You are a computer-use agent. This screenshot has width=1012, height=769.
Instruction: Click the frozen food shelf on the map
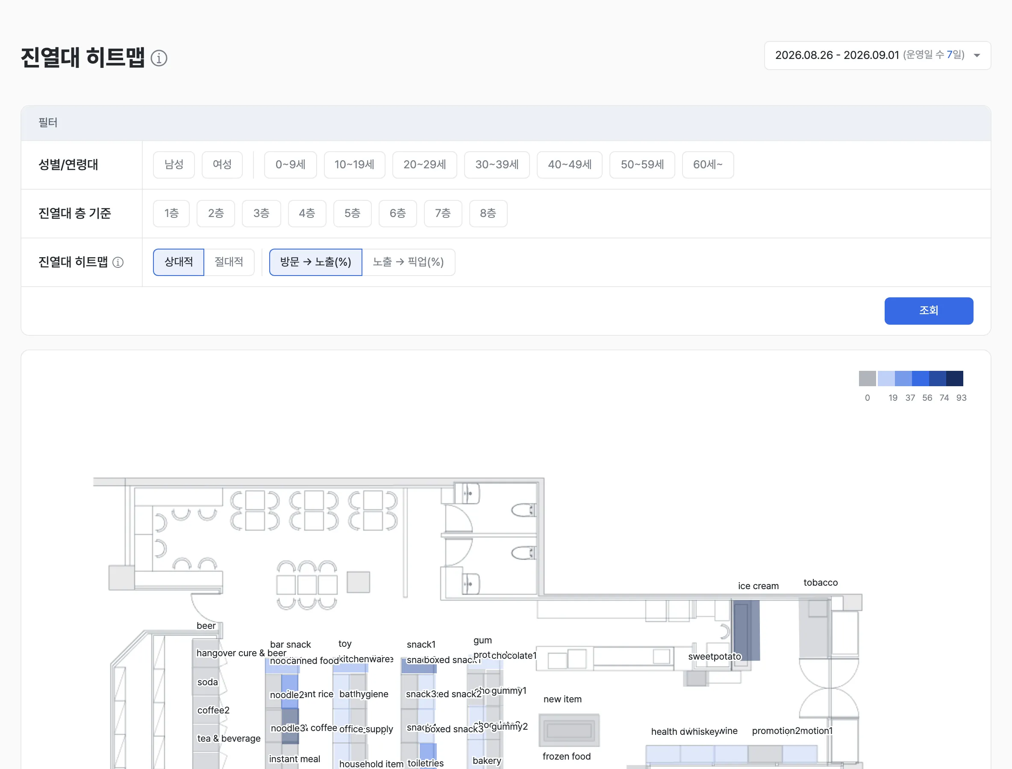[x=569, y=730]
